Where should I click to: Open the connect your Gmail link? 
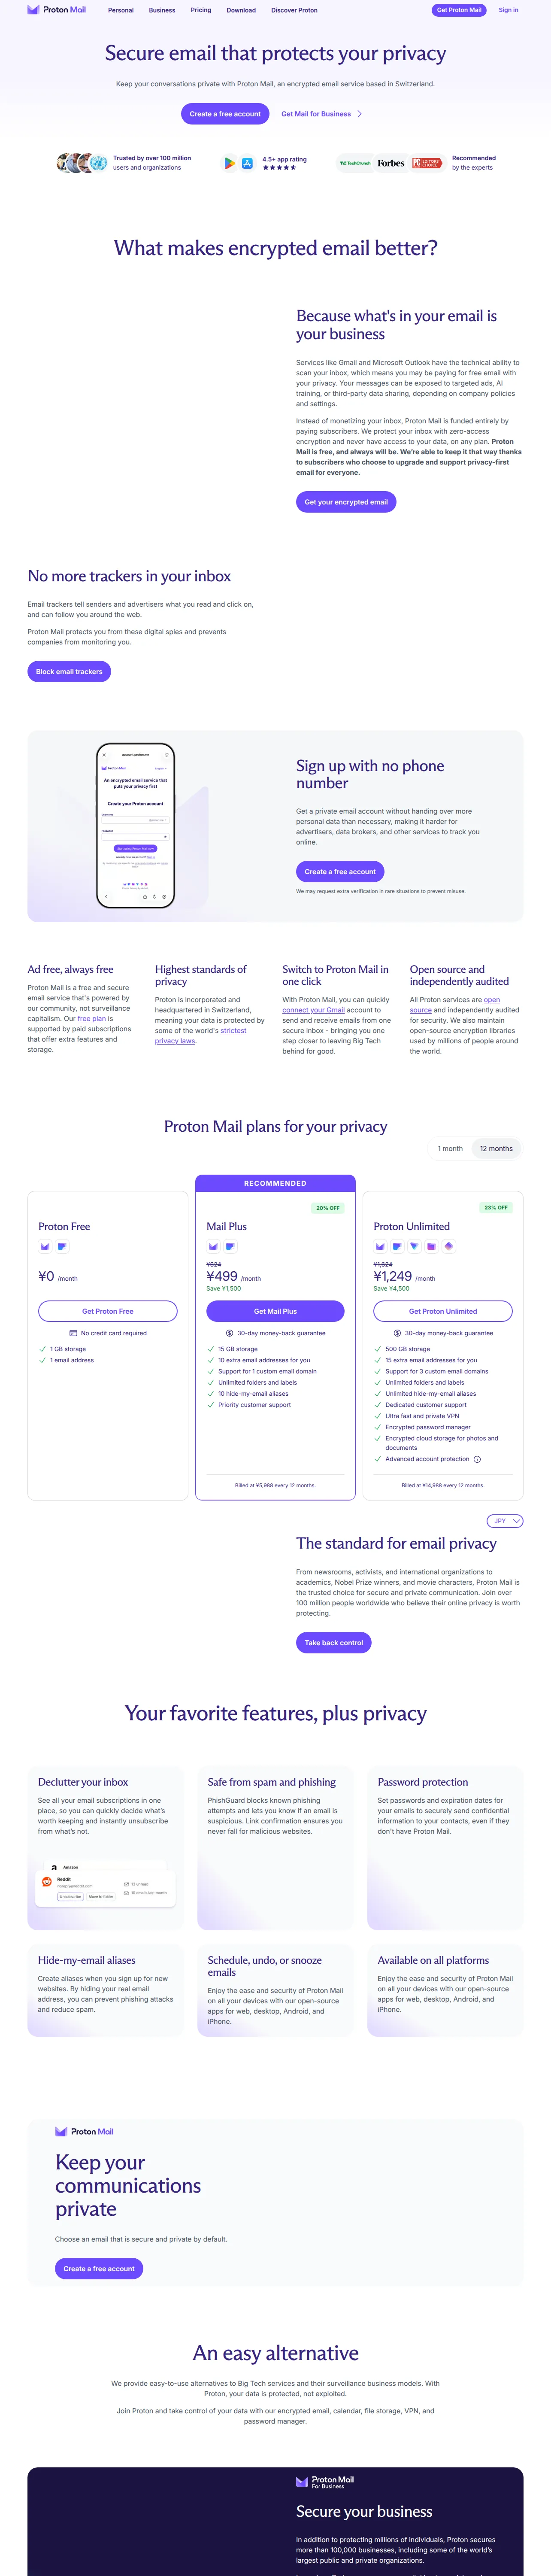pyautogui.click(x=313, y=1010)
